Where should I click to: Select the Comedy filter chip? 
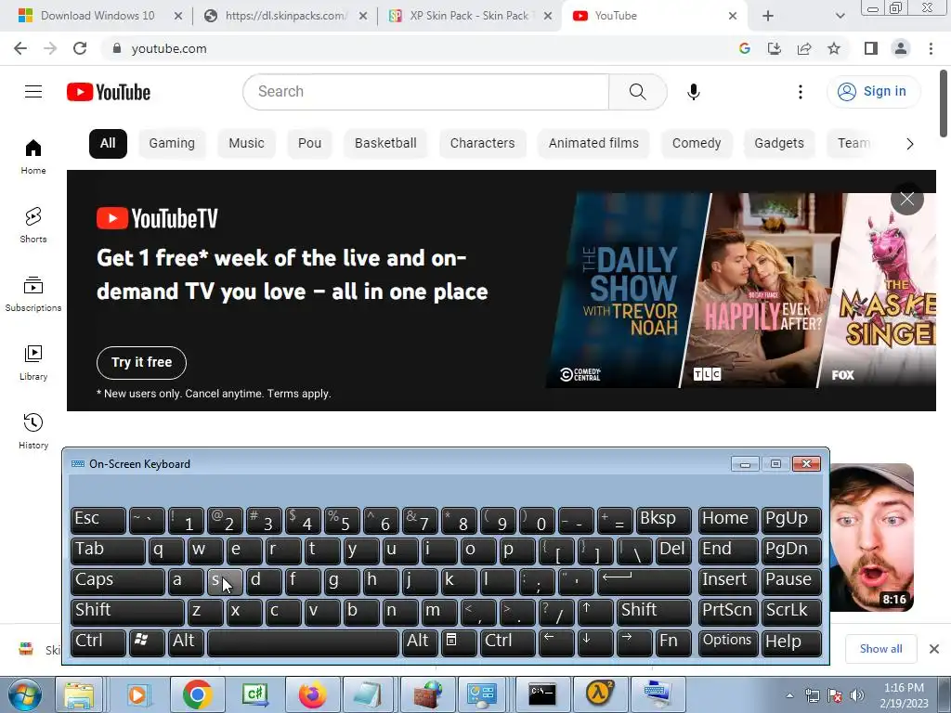[x=697, y=144]
